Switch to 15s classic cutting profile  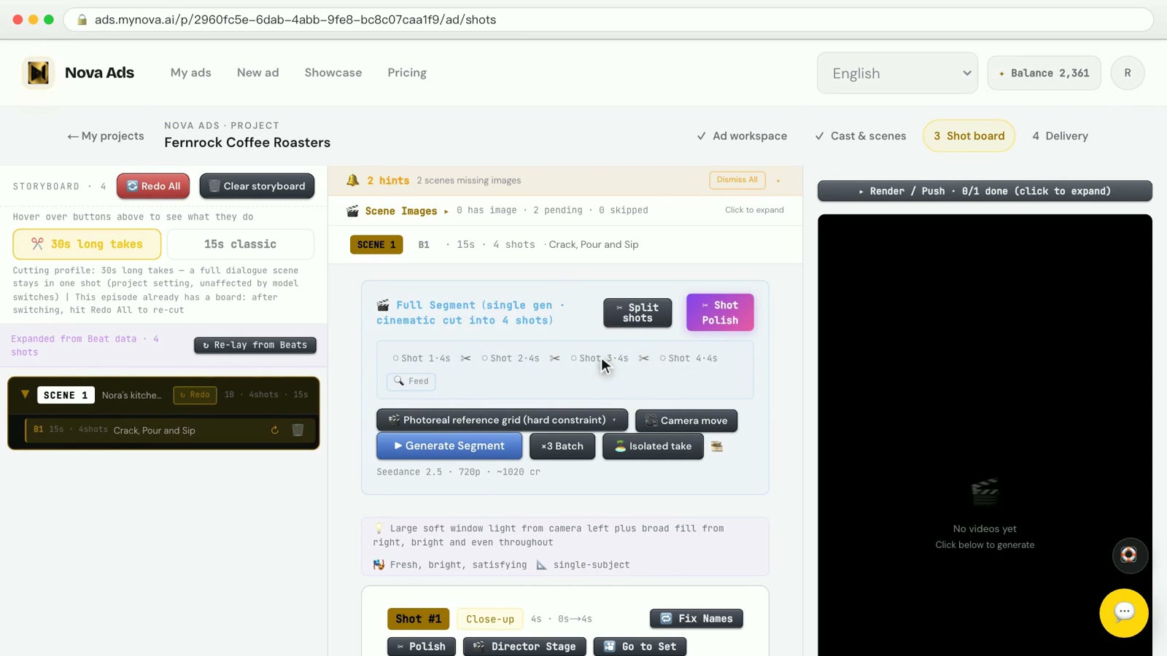point(241,244)
